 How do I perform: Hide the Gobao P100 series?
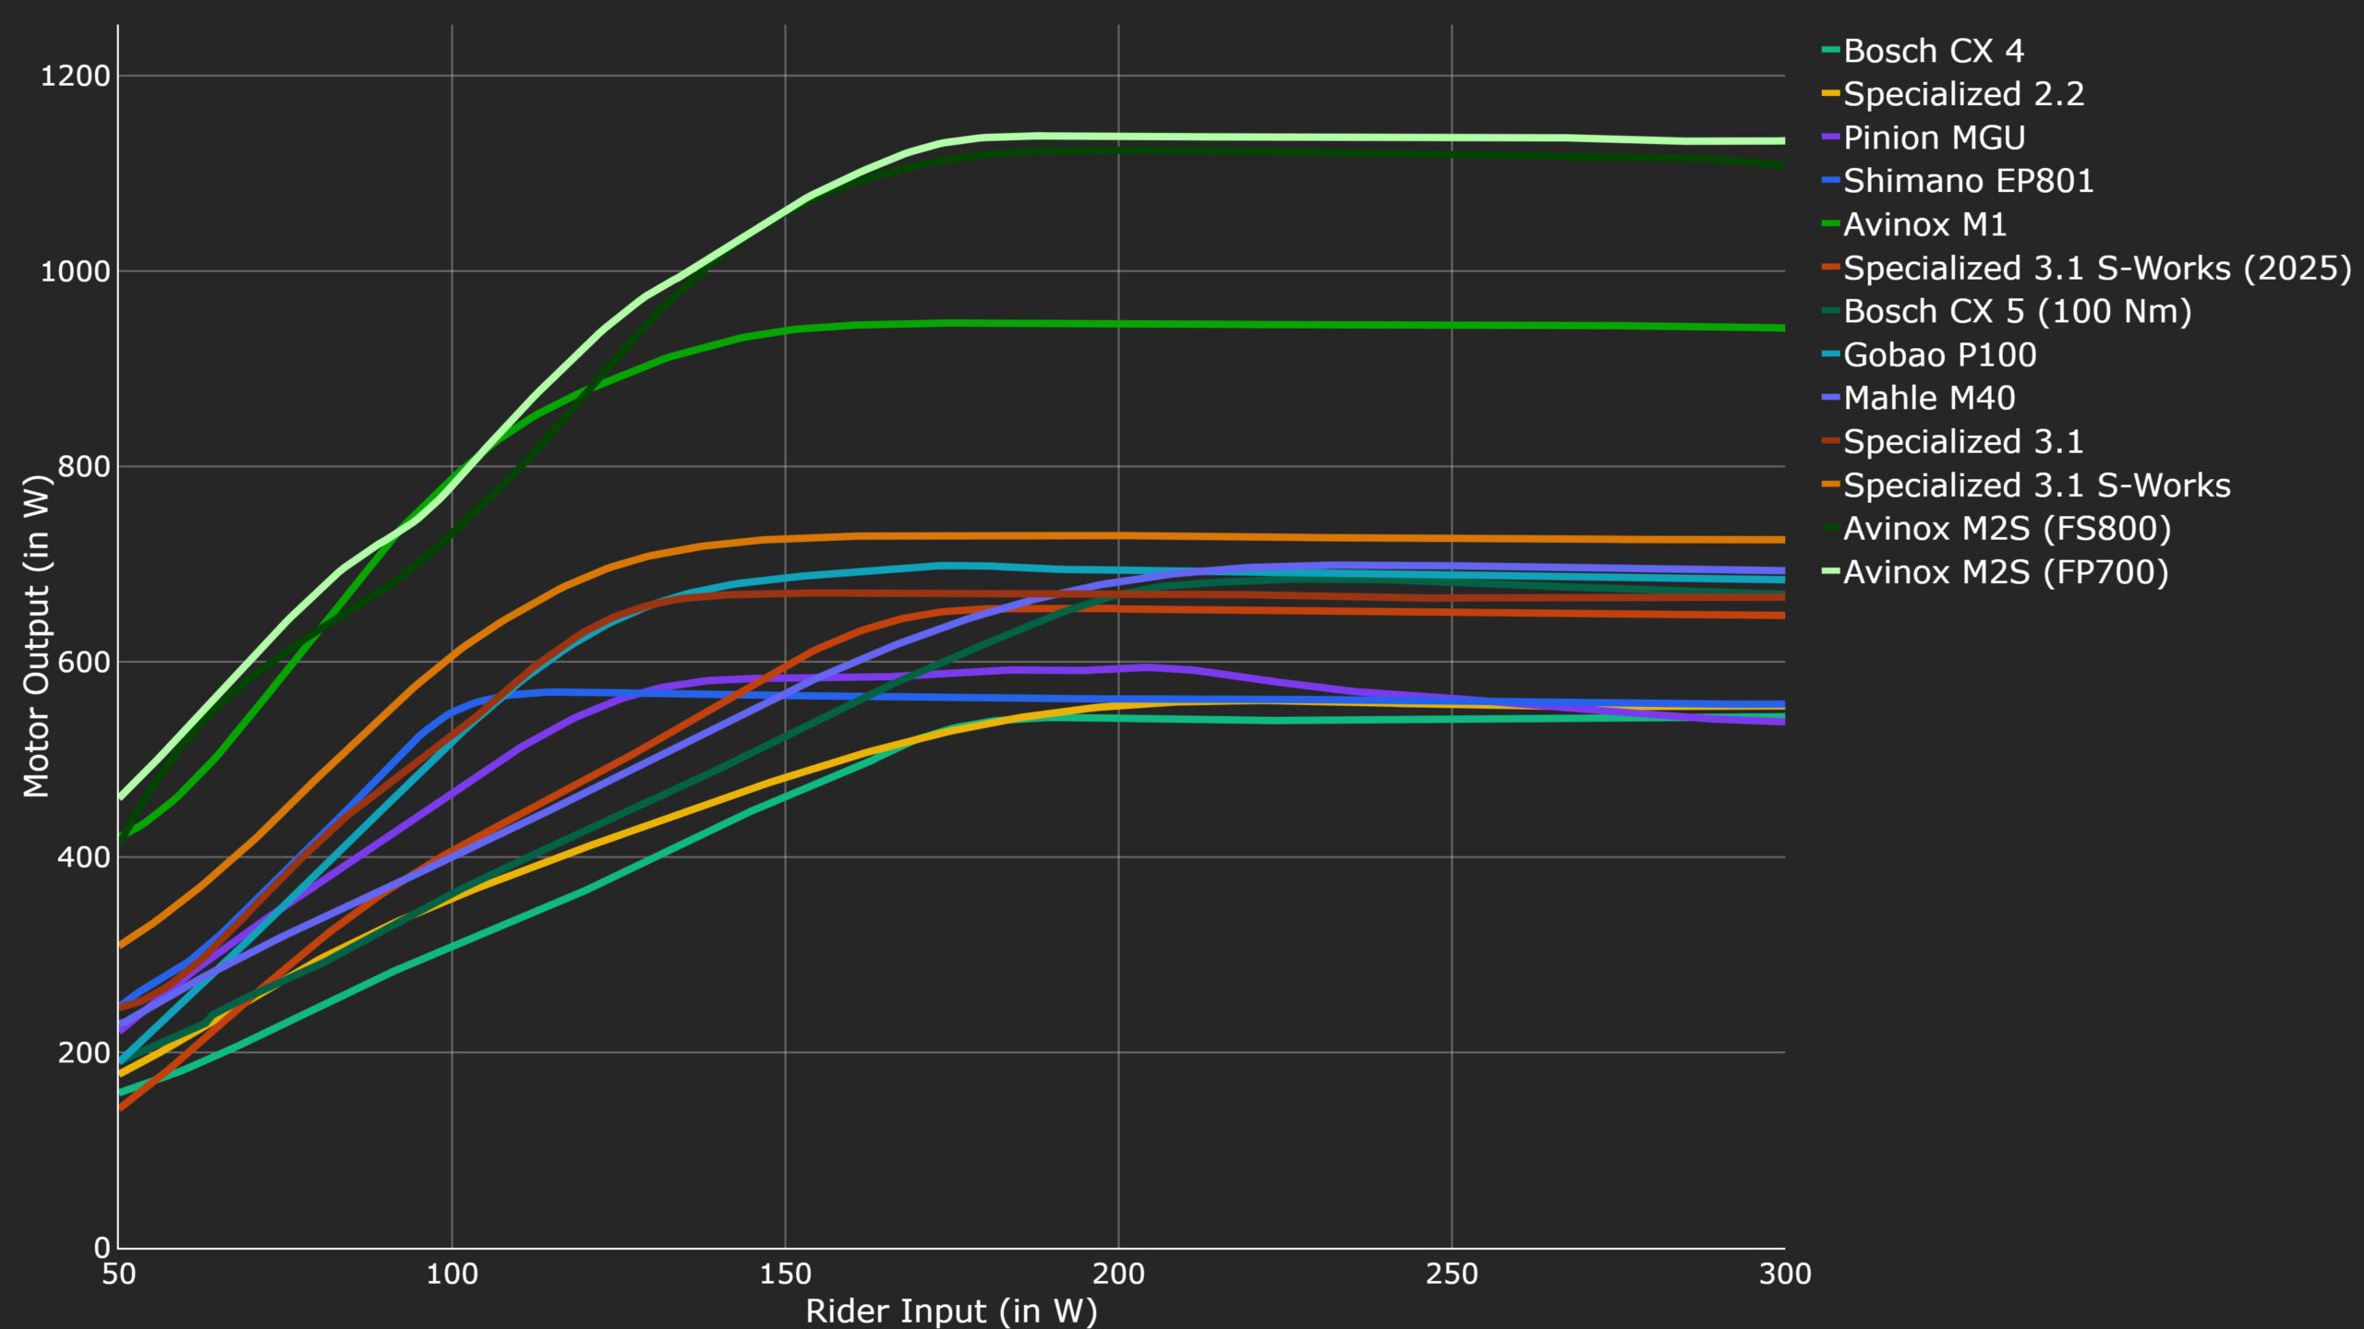(x=1939, y=354)
